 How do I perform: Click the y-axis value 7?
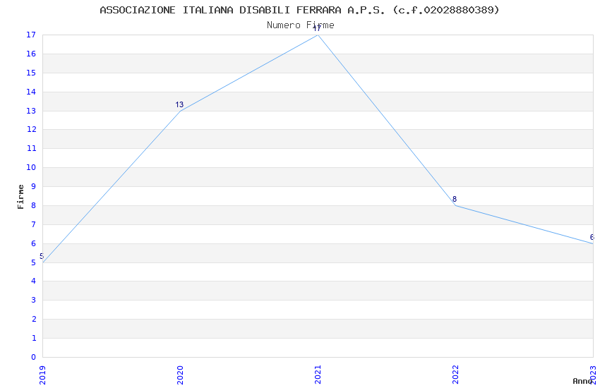point(34,224)
